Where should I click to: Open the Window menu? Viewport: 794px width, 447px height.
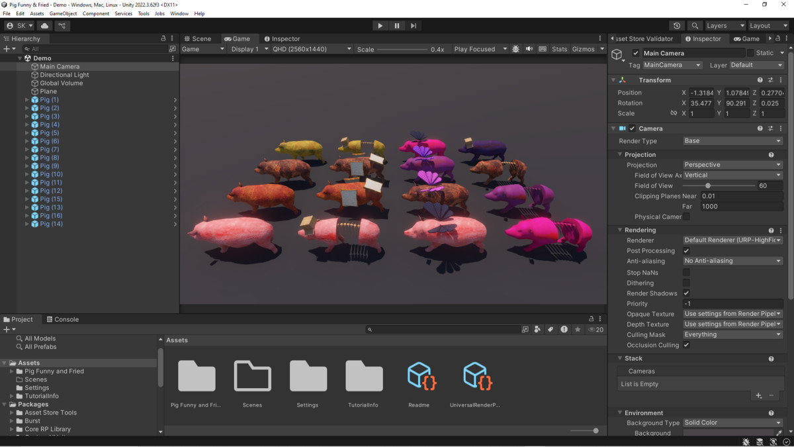pyautogui.click(x=179, y=13)
